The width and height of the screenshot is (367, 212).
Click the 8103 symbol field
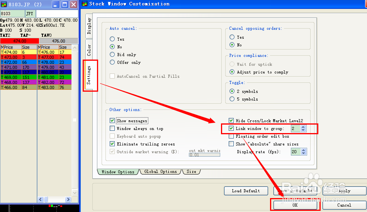click(12, 14)
